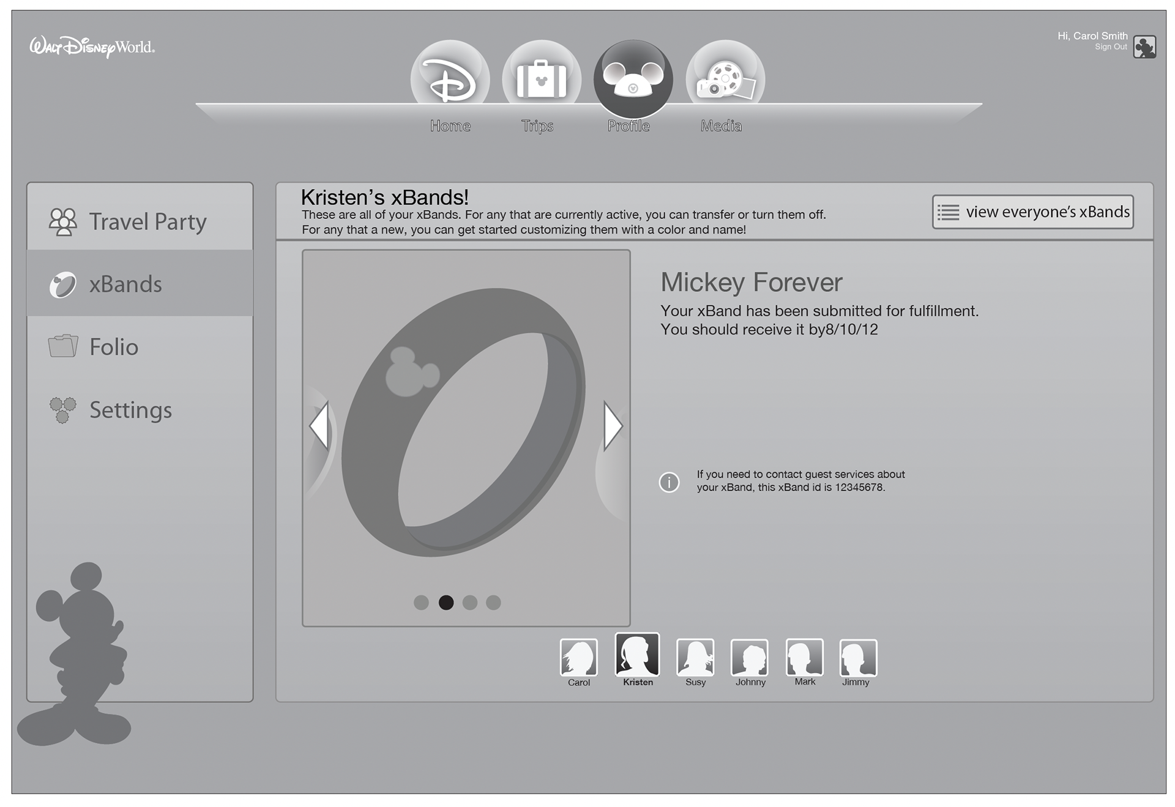Select the third carousel page dot

click(470, 603)
